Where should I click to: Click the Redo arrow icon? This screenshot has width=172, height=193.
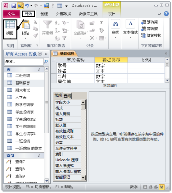click(37, 6)
